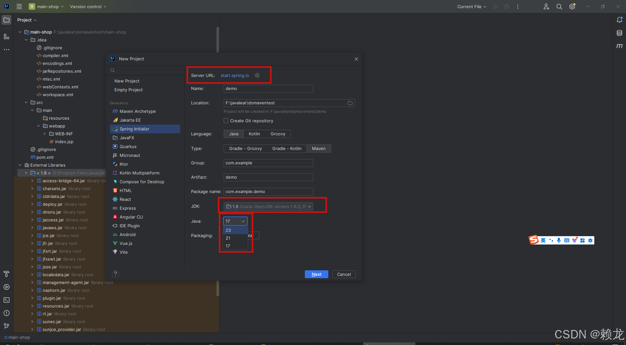Open the Project tool window icon
This screenshot has height=345, width=626.
coord(7,20)
